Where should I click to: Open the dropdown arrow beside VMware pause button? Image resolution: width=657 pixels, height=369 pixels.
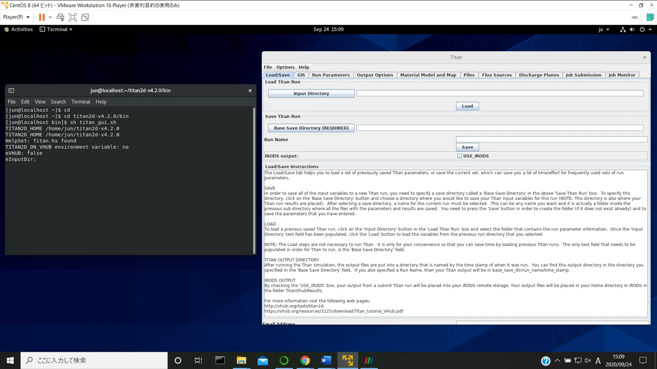tap(50, 17)
